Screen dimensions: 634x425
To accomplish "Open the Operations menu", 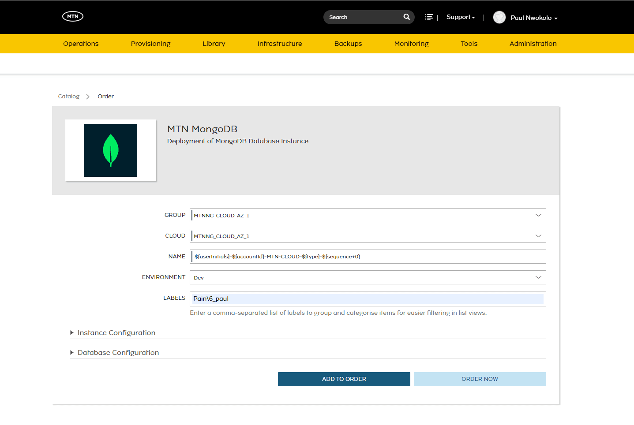I will click(x=81, y=44).
